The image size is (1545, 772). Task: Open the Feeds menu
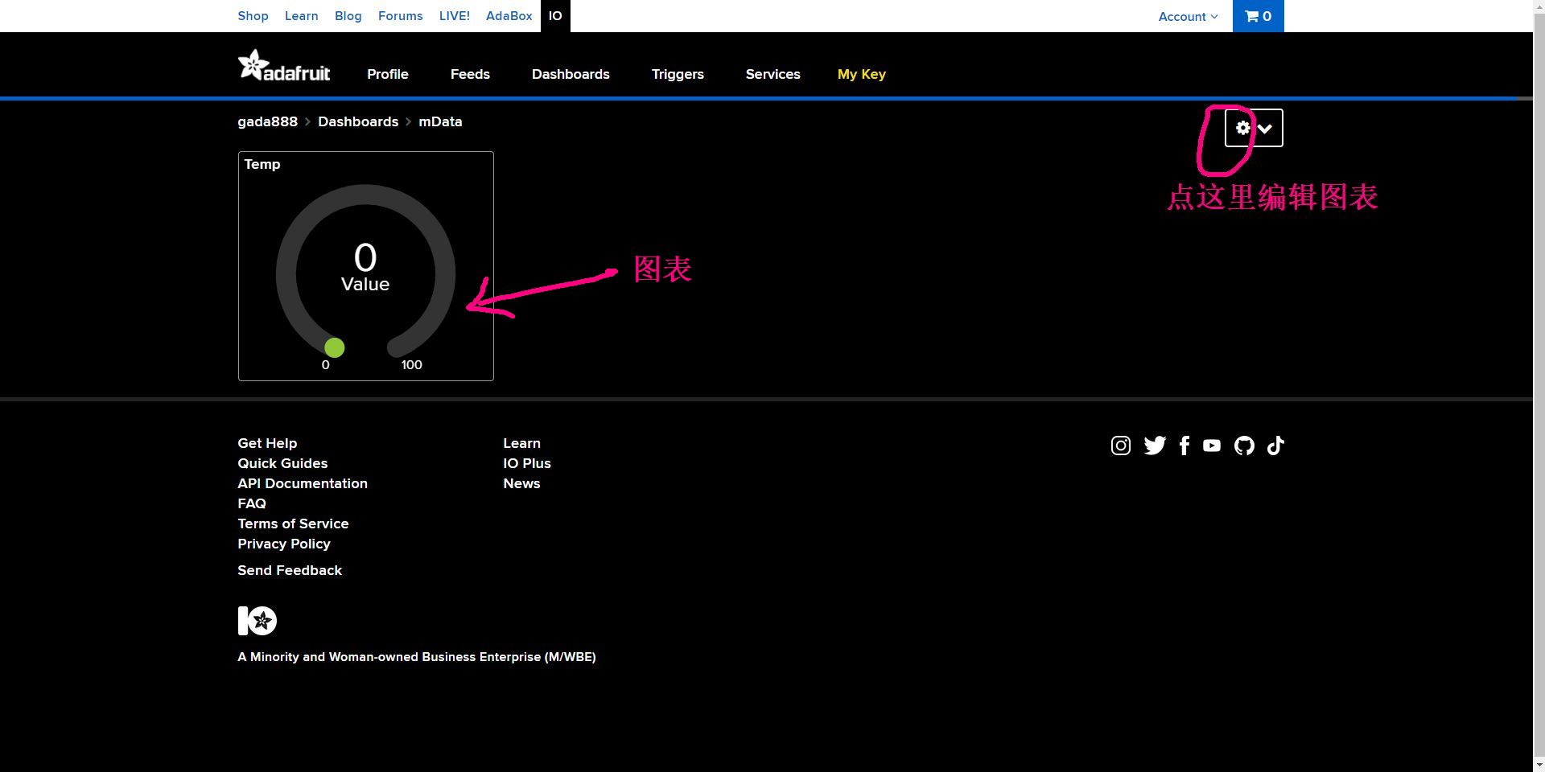470,74
